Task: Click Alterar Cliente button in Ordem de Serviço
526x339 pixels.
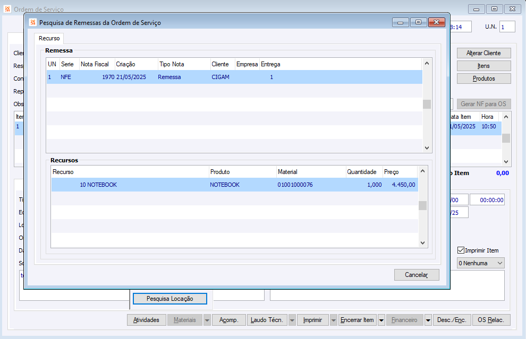Action: coord(483,53)
